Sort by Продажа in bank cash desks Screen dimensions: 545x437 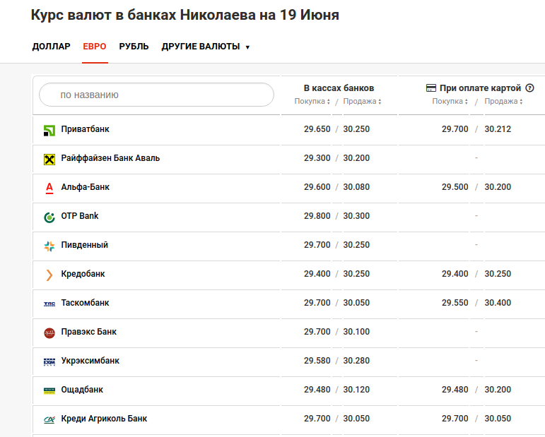[362, 101]
